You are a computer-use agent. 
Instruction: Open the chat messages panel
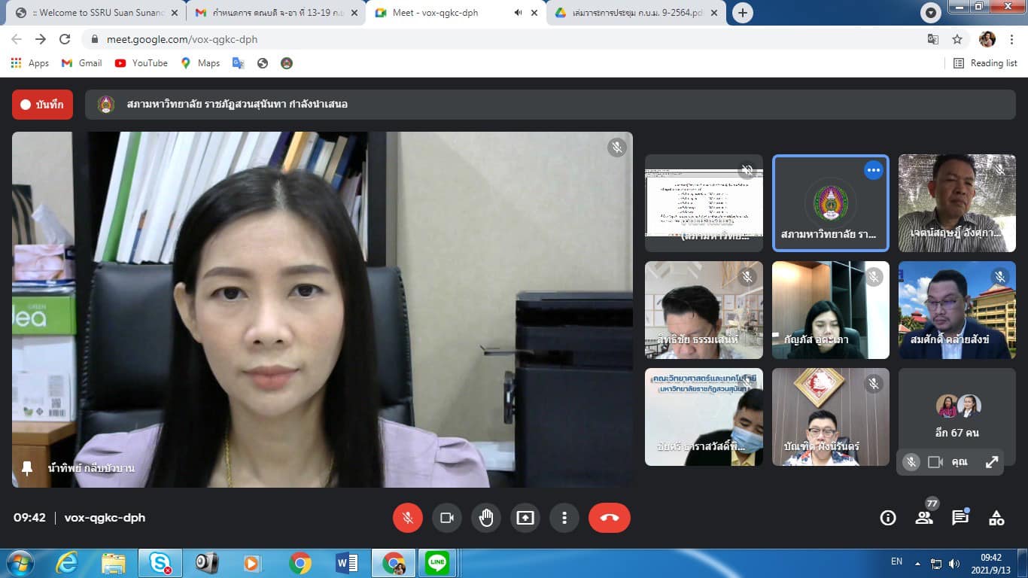coord(960,518)
